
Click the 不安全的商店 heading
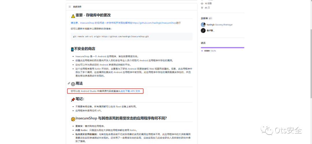(84, 49)
